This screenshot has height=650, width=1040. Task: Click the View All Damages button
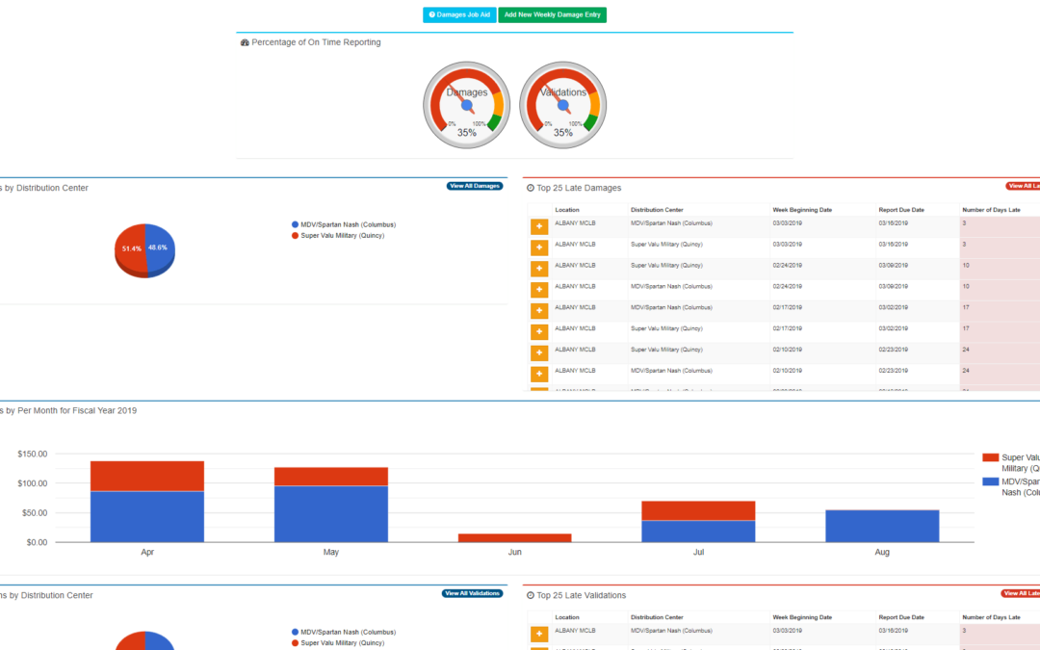coord(474,187)
